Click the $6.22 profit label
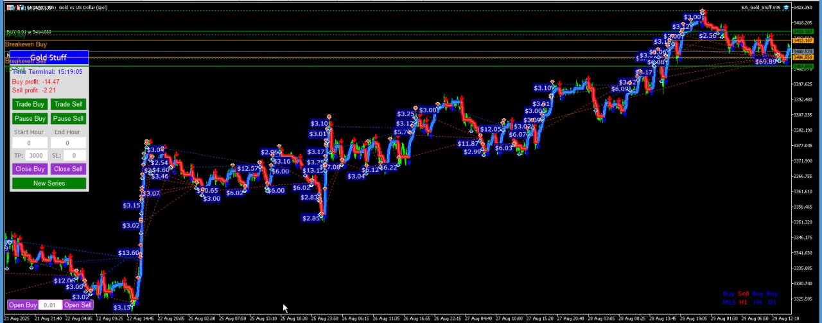822x323 pixels. [x=388, y=168]
